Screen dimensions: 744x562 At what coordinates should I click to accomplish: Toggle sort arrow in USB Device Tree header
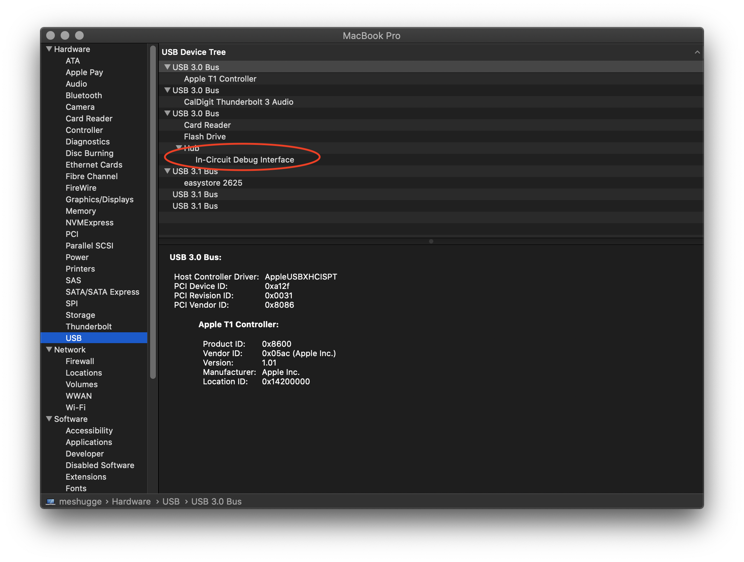[x=697, y=52]
